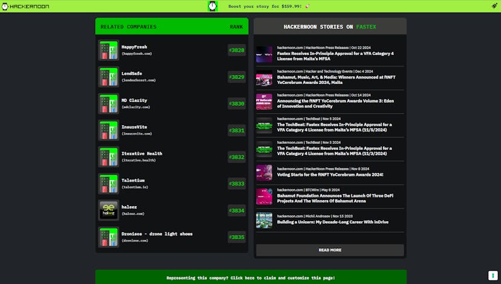The image size is (501, 284).
Task: Open the MD Clarity company name link
Action: [x=134, y=100]
